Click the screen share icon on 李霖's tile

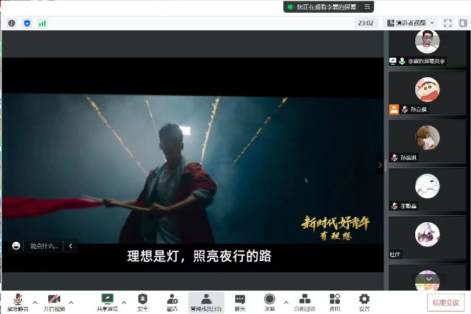[x=392, y=61]
